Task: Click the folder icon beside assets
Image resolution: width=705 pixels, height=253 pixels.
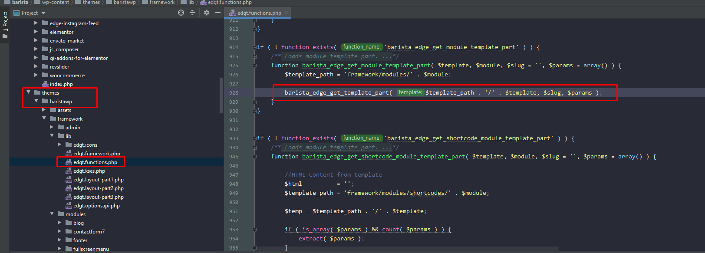Action: 53,110
